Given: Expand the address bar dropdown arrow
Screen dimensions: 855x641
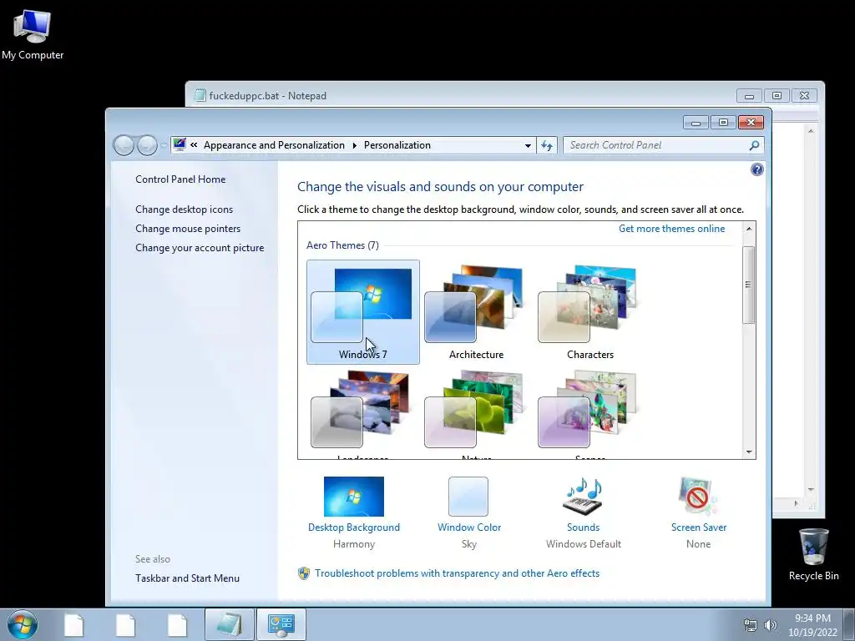Looking at the screenshot, I should (x=528, y=145).
